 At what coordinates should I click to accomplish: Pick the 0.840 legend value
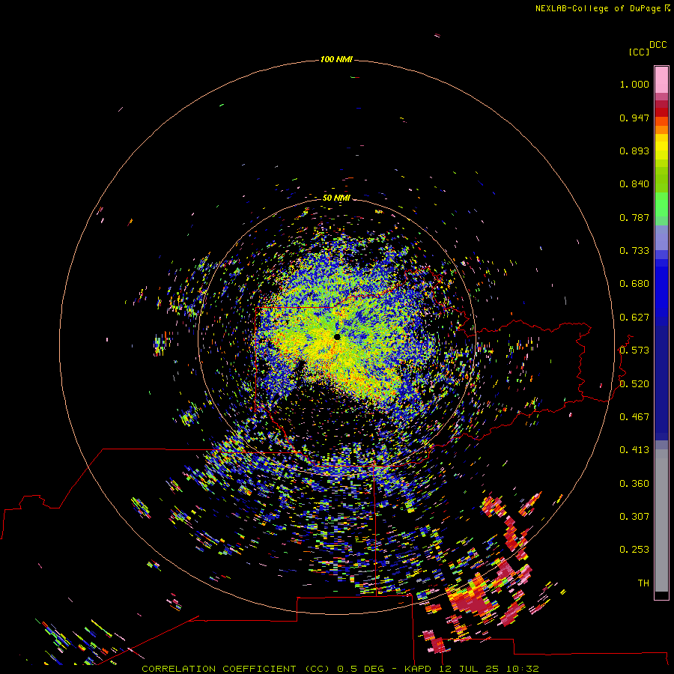point(634,184)
